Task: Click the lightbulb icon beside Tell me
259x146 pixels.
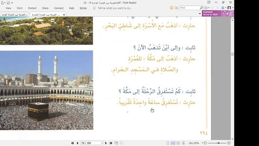Action: 94,8
